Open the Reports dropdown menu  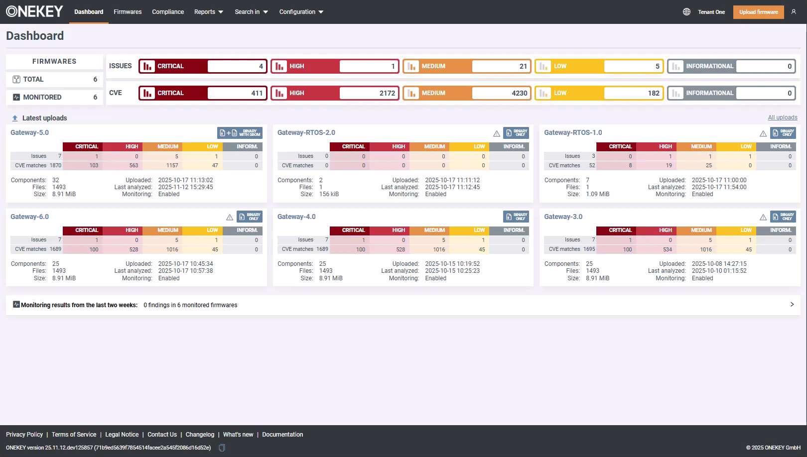point(208,12)
